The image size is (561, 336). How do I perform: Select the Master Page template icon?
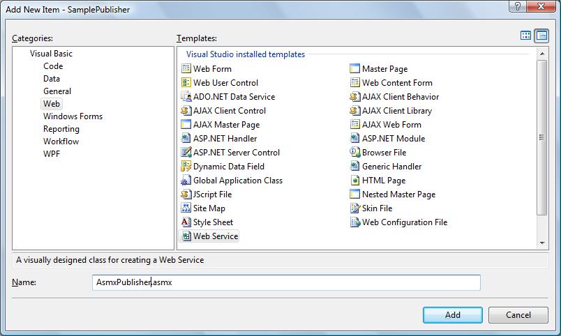355,69
